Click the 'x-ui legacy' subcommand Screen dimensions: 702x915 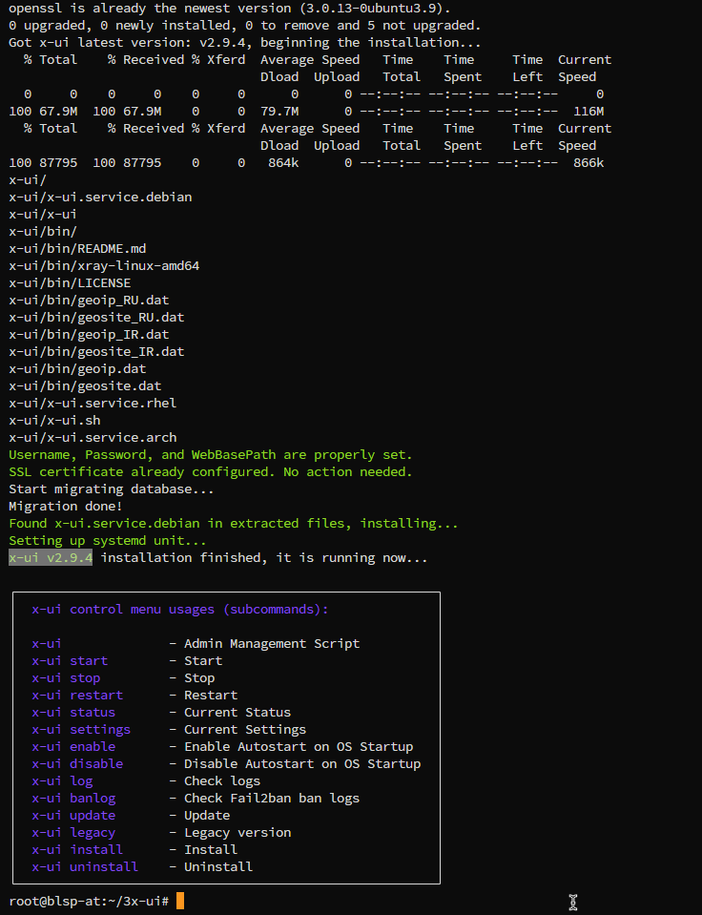click(73, 833)
